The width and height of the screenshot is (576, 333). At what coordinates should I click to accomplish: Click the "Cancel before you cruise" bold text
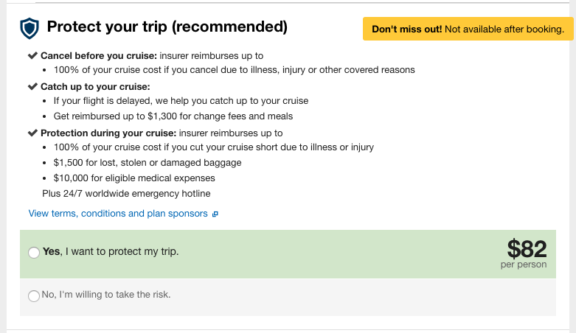tap(99, 55)
